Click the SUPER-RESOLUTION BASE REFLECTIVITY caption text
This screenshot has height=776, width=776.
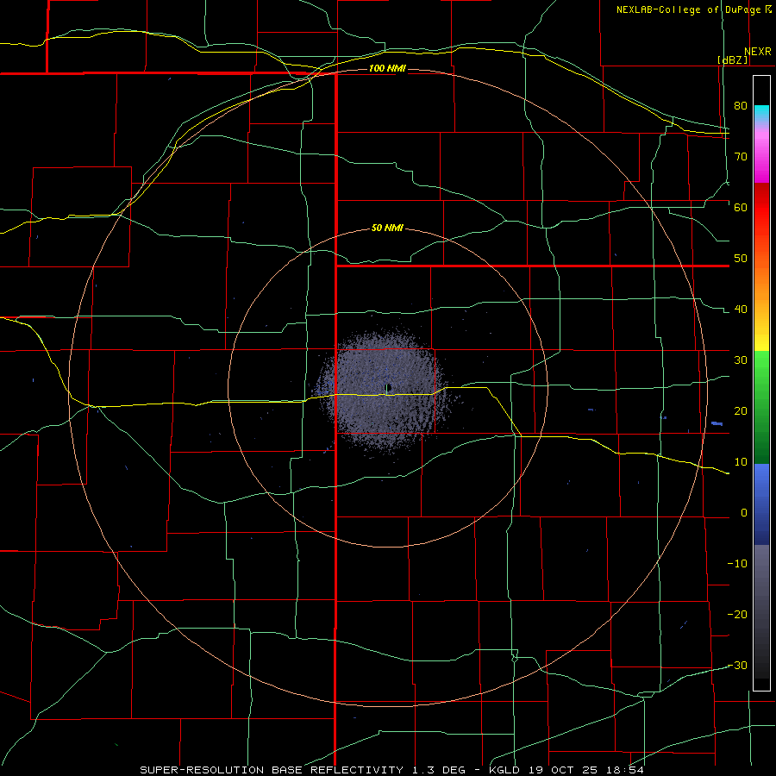click(x=272, y=770)
